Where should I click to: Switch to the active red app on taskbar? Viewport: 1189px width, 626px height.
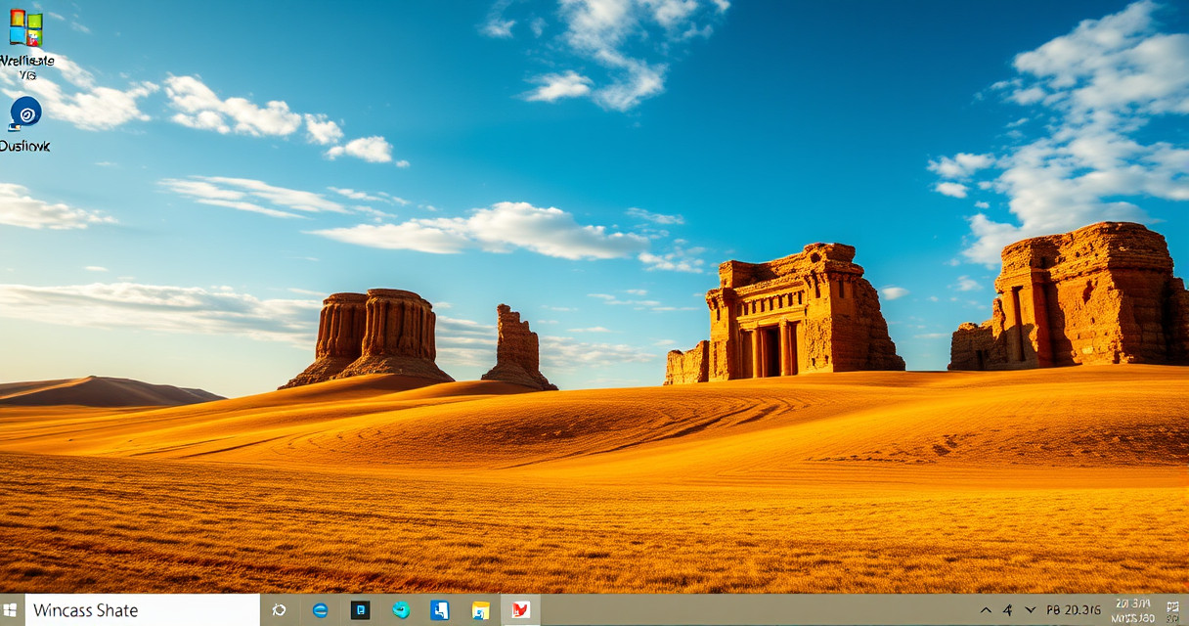(520, 610)
